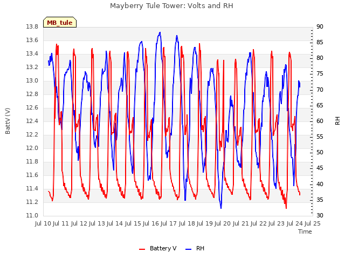The image size is (345, 259).
Task: Click the Jul 17 x-axis tick label
Action: tap(169, 223)
